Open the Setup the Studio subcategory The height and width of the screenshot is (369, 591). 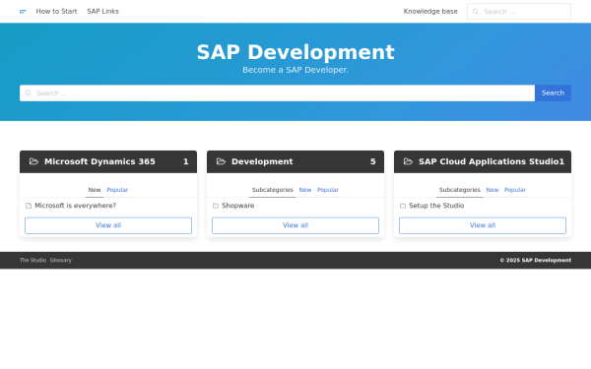pyautogui.click(x=436, y=206)
